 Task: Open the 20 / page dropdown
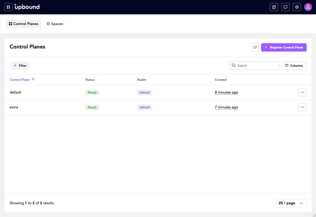point(291,203)
